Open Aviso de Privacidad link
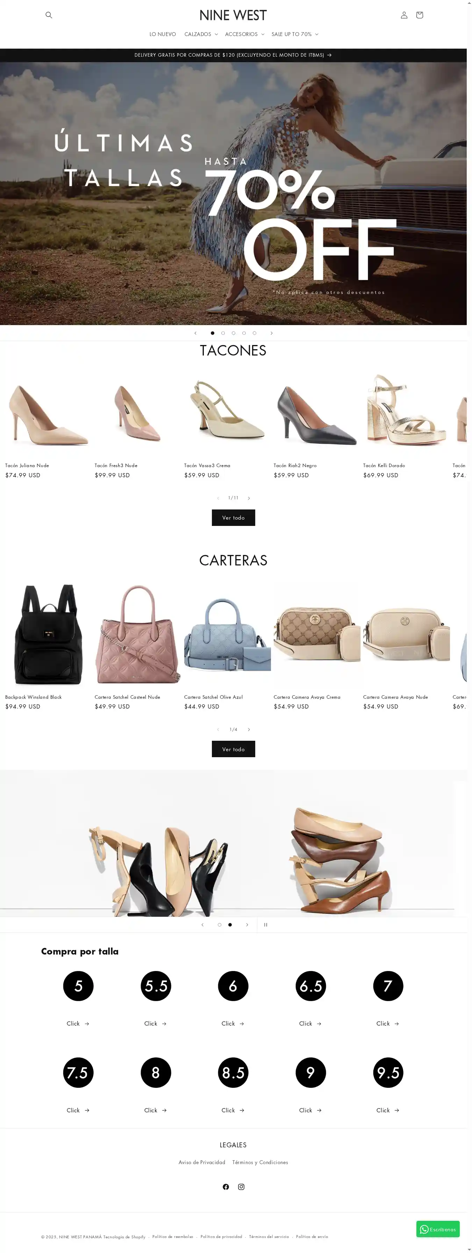The width and height of the screenshot is (472, 1253). [202, 1162]
